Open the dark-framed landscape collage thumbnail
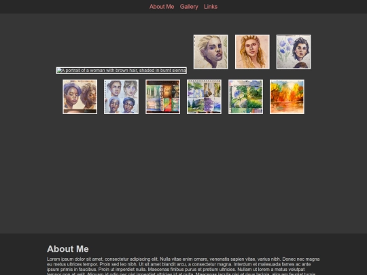 pyautogui.click(x=162, y=97)
